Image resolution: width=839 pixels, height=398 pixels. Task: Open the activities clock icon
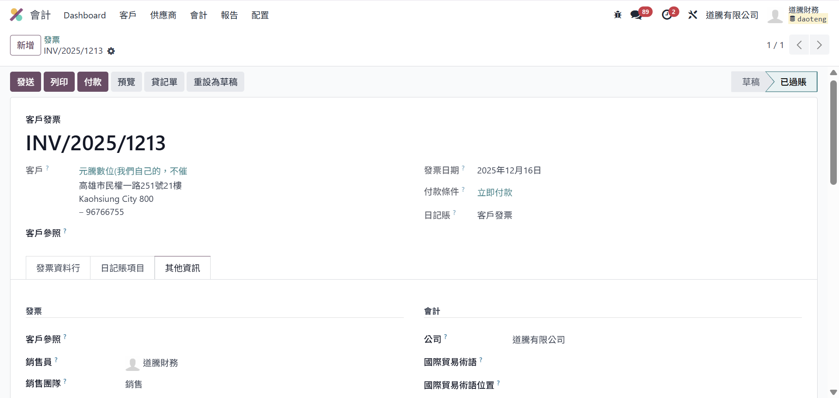pyautogui.click(x=667, y=15)
